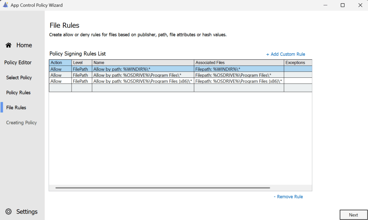Click the Exceptions column header
368x220 pixels.
[x=295, y=63]
